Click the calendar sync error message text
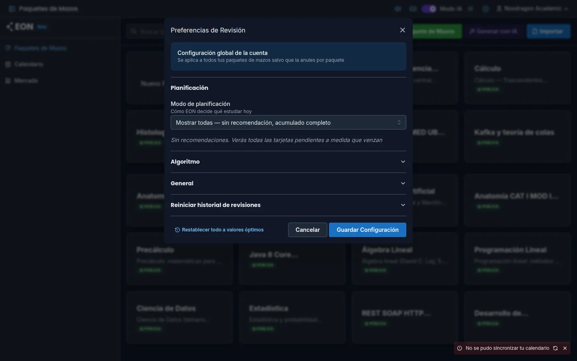The height and width of the screenshot is (361, 577). tap(507, 348)
